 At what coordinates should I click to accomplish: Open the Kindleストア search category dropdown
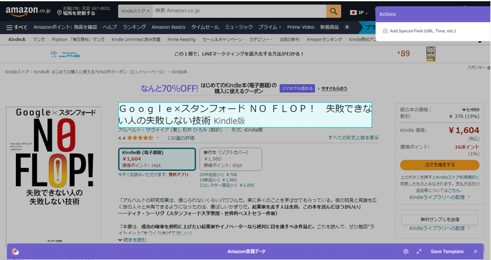(135, 11)
